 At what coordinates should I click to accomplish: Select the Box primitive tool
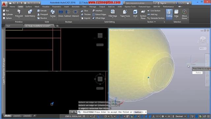pyautogui.click(x=6, y=11)
